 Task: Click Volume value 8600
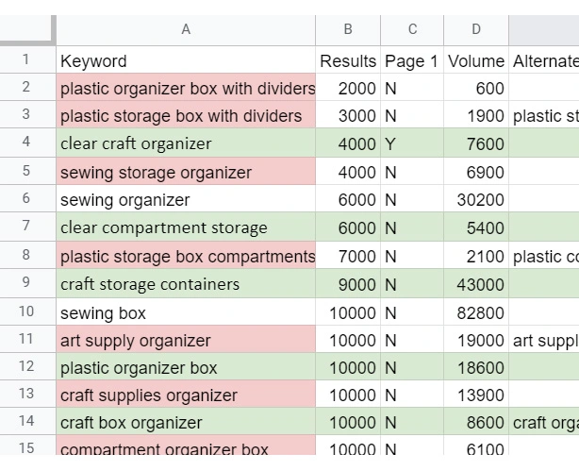pyautogui.click(x=476, y=422)
